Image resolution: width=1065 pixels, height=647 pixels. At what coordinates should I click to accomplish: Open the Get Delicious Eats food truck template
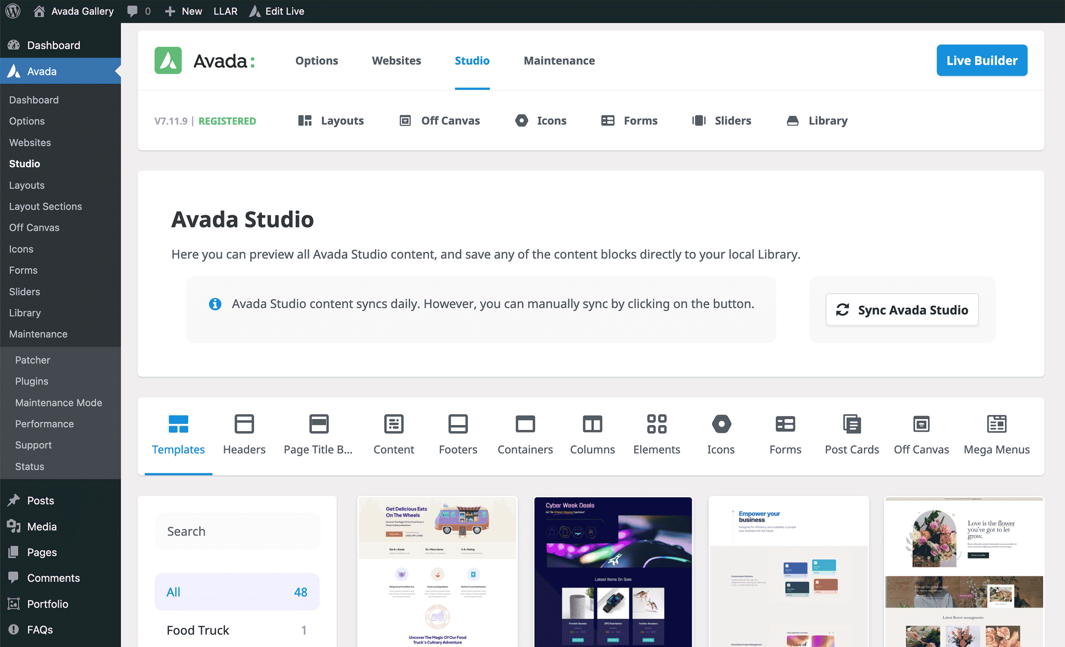[437, 572]
